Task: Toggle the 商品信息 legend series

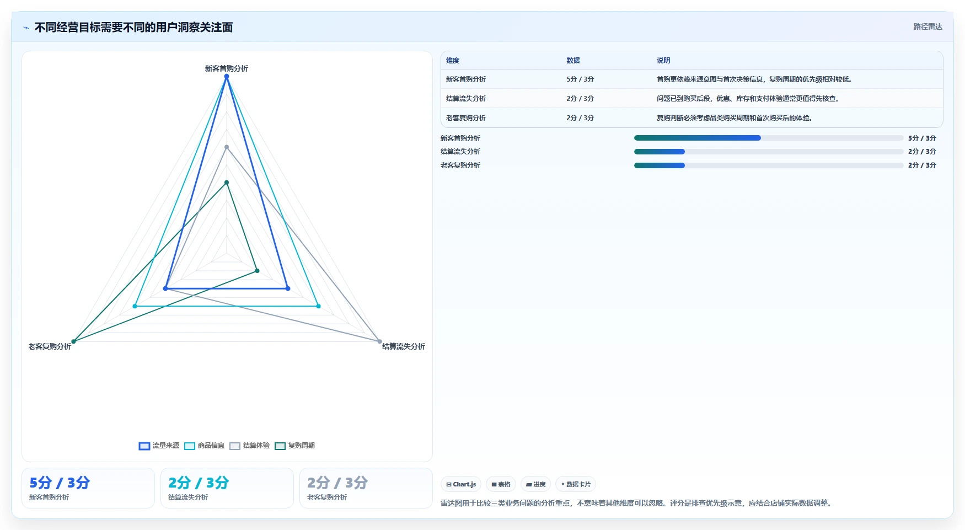Action: click(204, 446)
